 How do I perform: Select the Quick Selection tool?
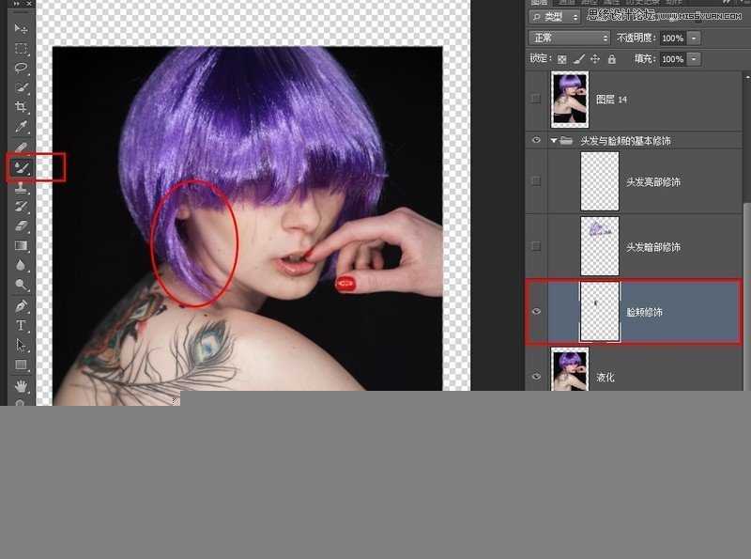pos(21,87)
